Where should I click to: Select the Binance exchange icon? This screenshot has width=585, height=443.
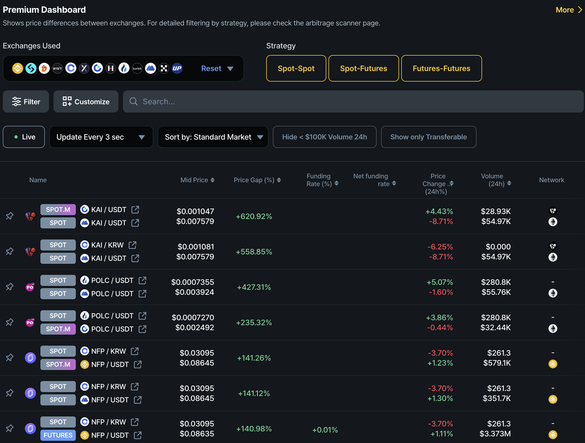(17, 68)
